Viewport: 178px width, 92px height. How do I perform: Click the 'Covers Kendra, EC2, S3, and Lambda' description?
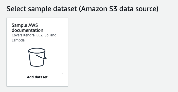[34, 38]
